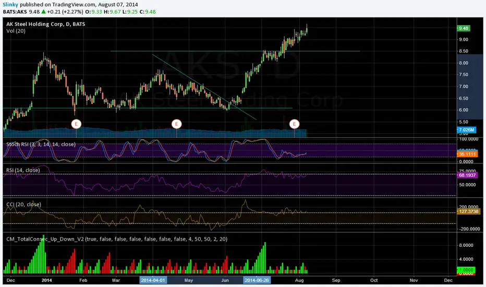486x287 pixels.
Task: Click the orange 35.1111 Stoch RSI value tag
Action: click(467, 154)
